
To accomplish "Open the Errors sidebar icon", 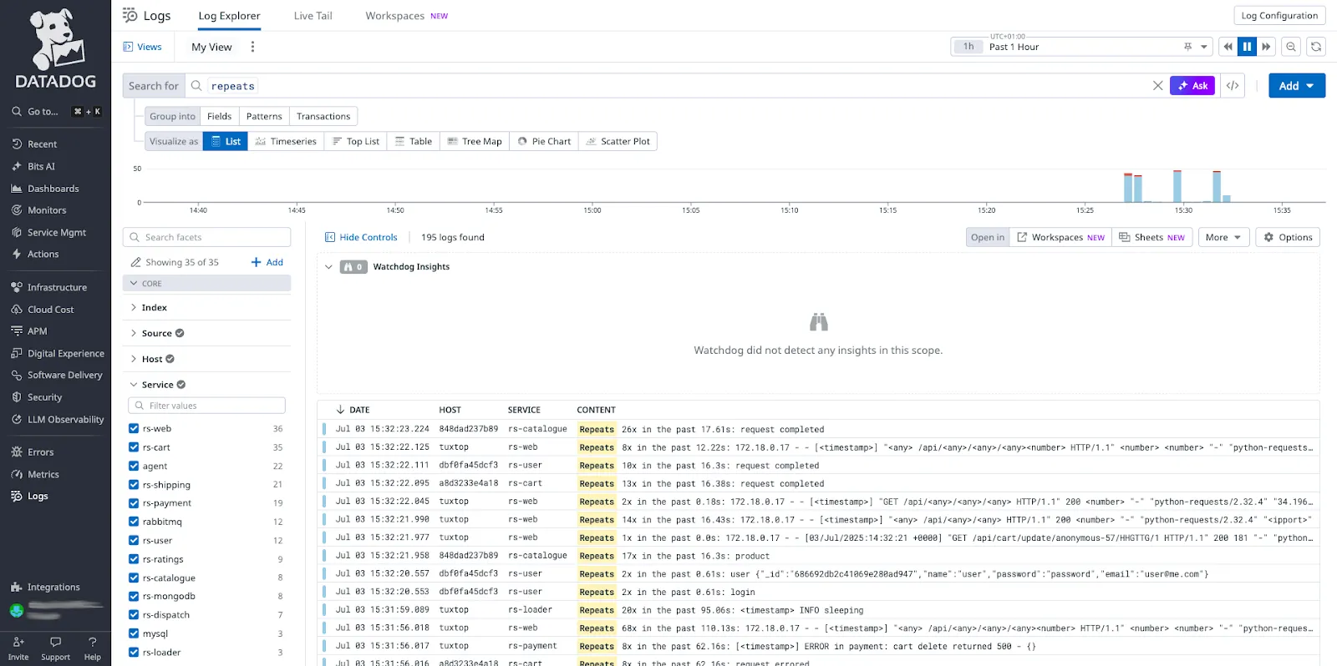I will click(x=17, y=452).
